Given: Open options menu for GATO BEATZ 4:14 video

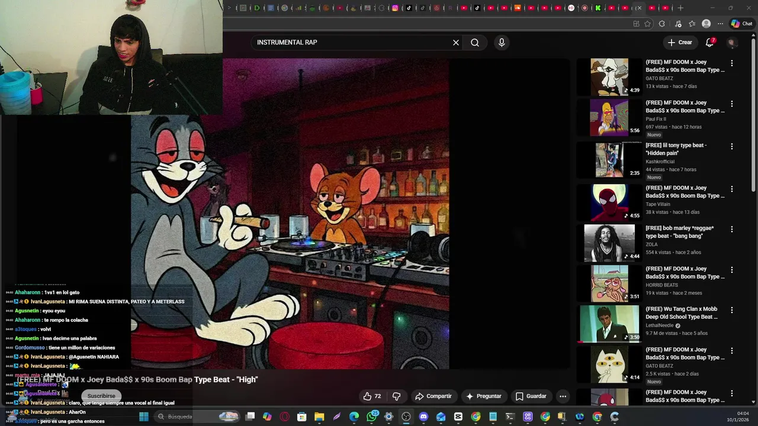Looking at the screenshot, I should [x=732, y=350].
